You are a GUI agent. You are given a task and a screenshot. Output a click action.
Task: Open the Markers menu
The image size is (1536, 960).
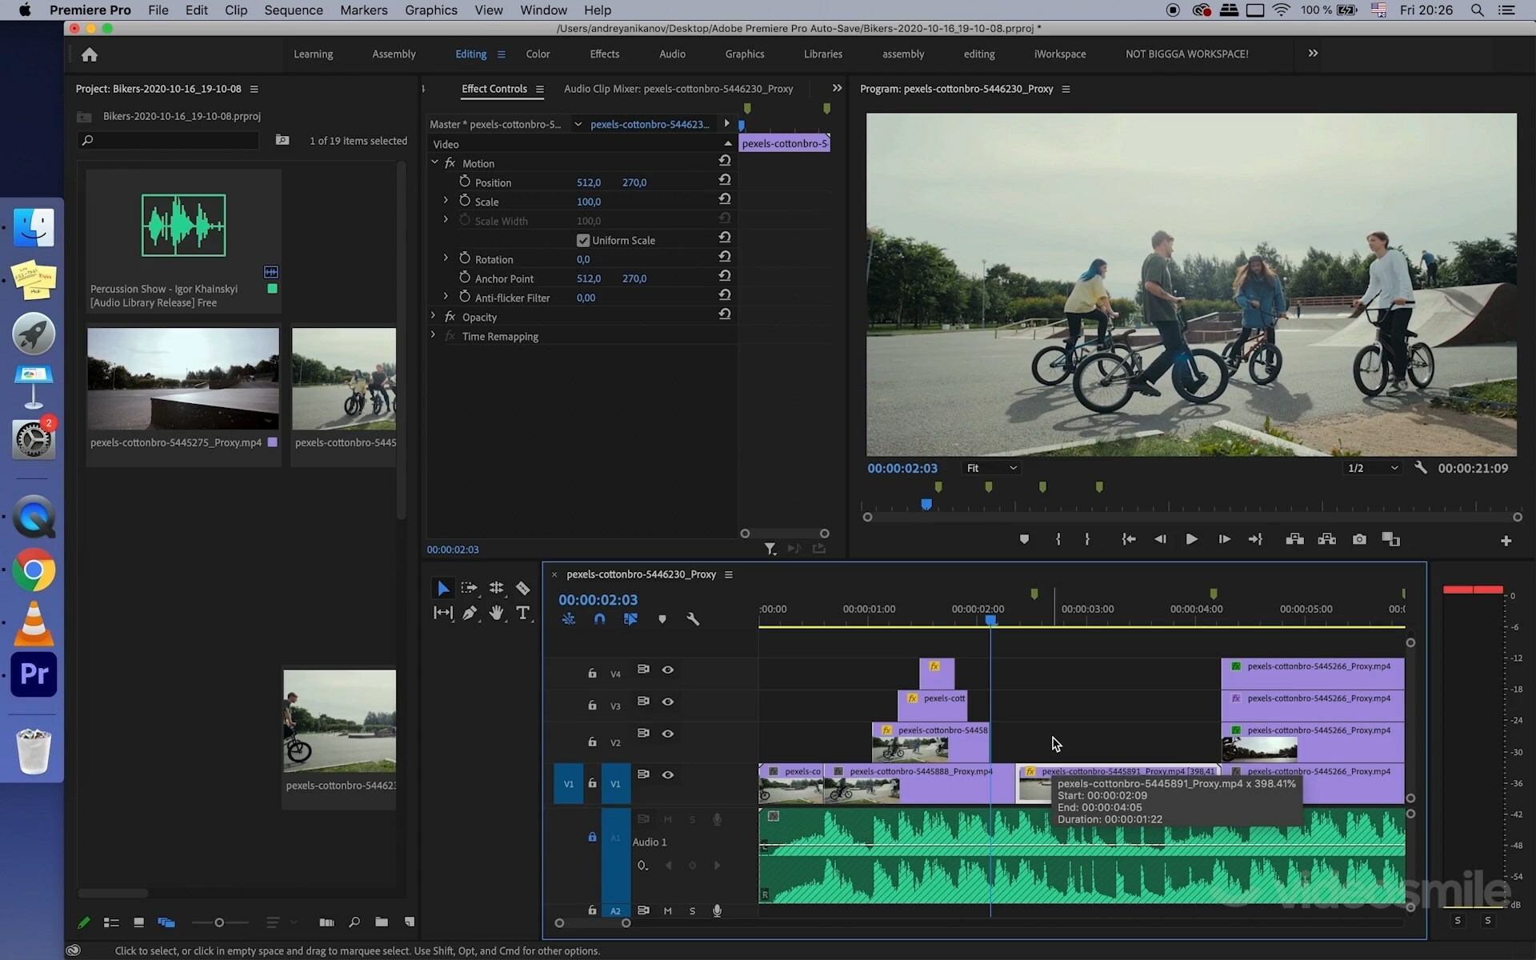tap(364, 10)
